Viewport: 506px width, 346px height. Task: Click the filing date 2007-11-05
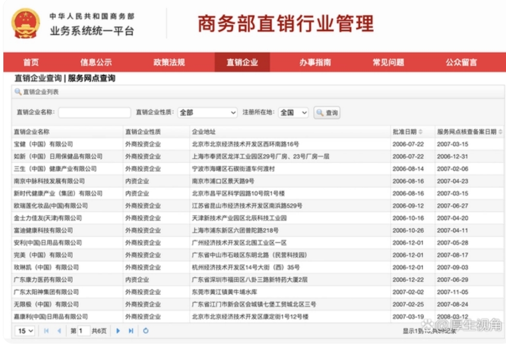click(452, 292)
